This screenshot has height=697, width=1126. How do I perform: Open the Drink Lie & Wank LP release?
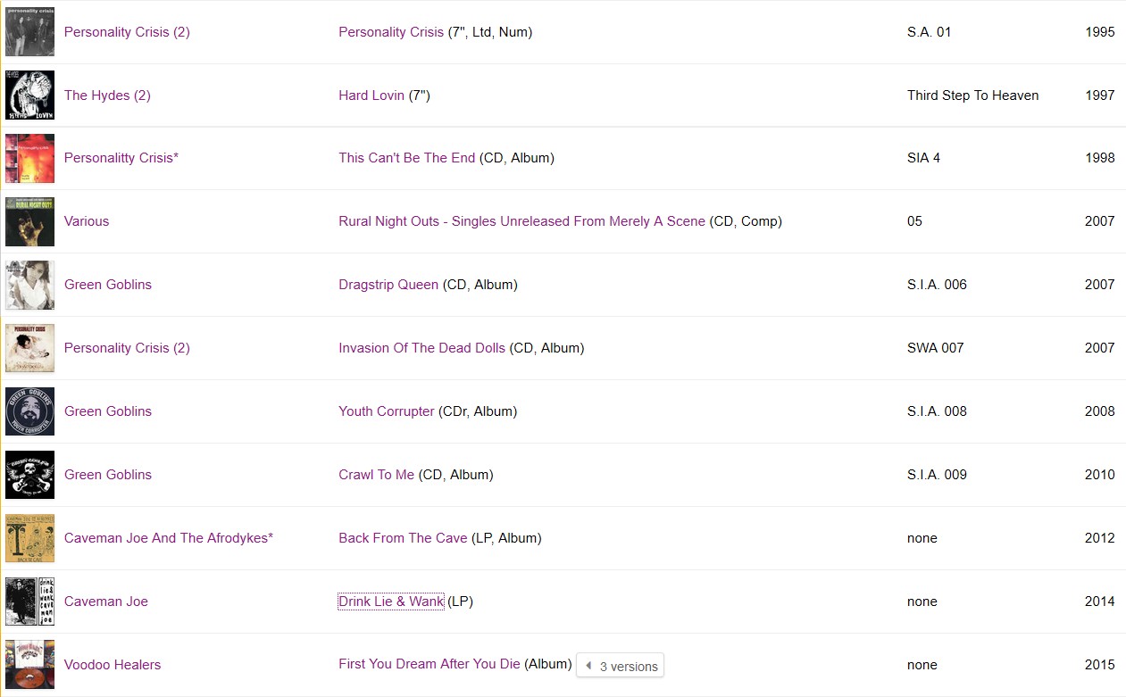tap(391, 601)
